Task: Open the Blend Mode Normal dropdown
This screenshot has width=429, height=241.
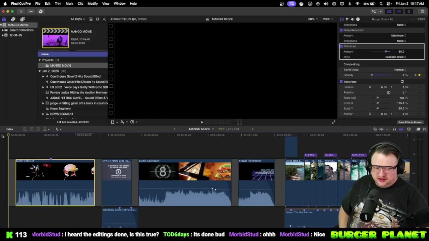Action: pyautogui.click(x=400, y=70)
